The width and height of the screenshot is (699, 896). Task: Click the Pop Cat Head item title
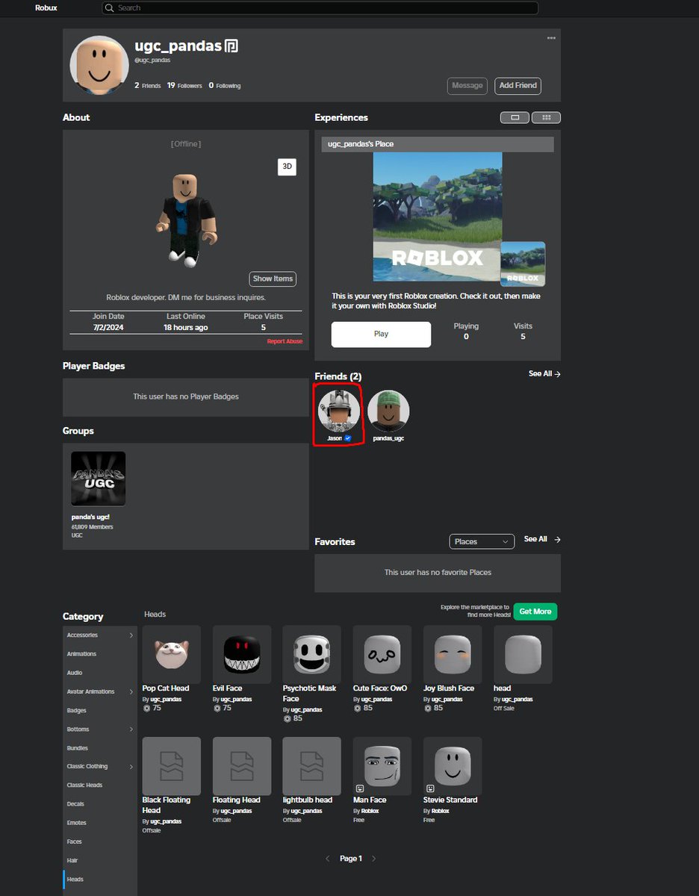[166, 688]
